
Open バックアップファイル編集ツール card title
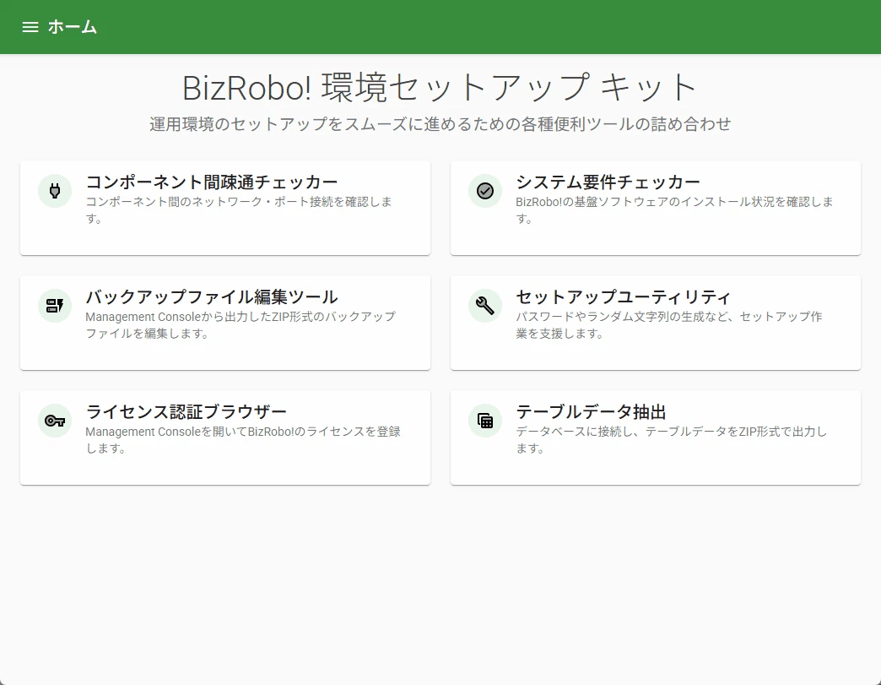pos(212,297)
